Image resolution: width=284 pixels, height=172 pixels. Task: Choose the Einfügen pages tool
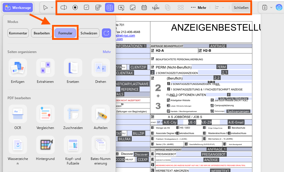click(18, 71)
